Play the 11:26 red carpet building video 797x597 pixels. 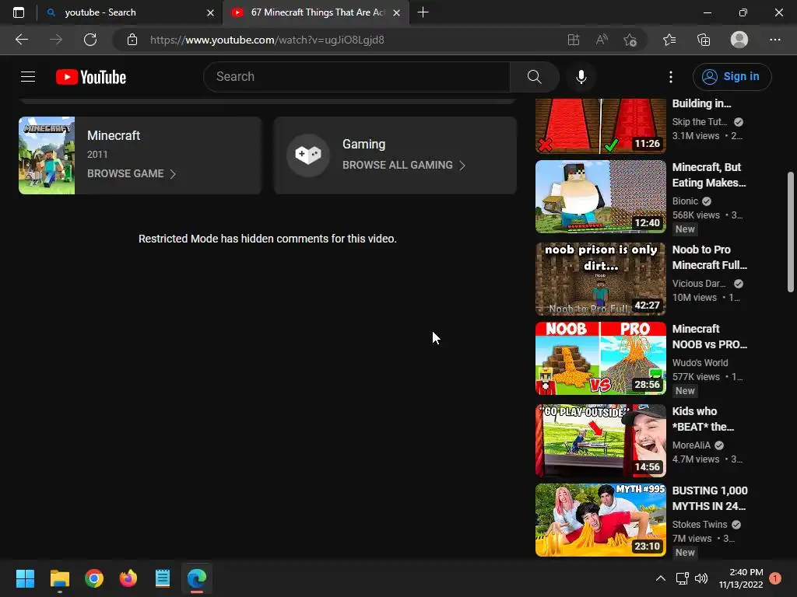pos(600,126)
